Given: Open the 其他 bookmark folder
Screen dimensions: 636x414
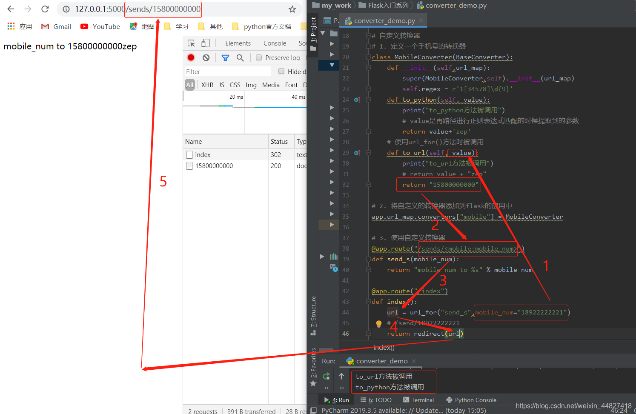Looking at the screenshot, I should coord(210,26).
